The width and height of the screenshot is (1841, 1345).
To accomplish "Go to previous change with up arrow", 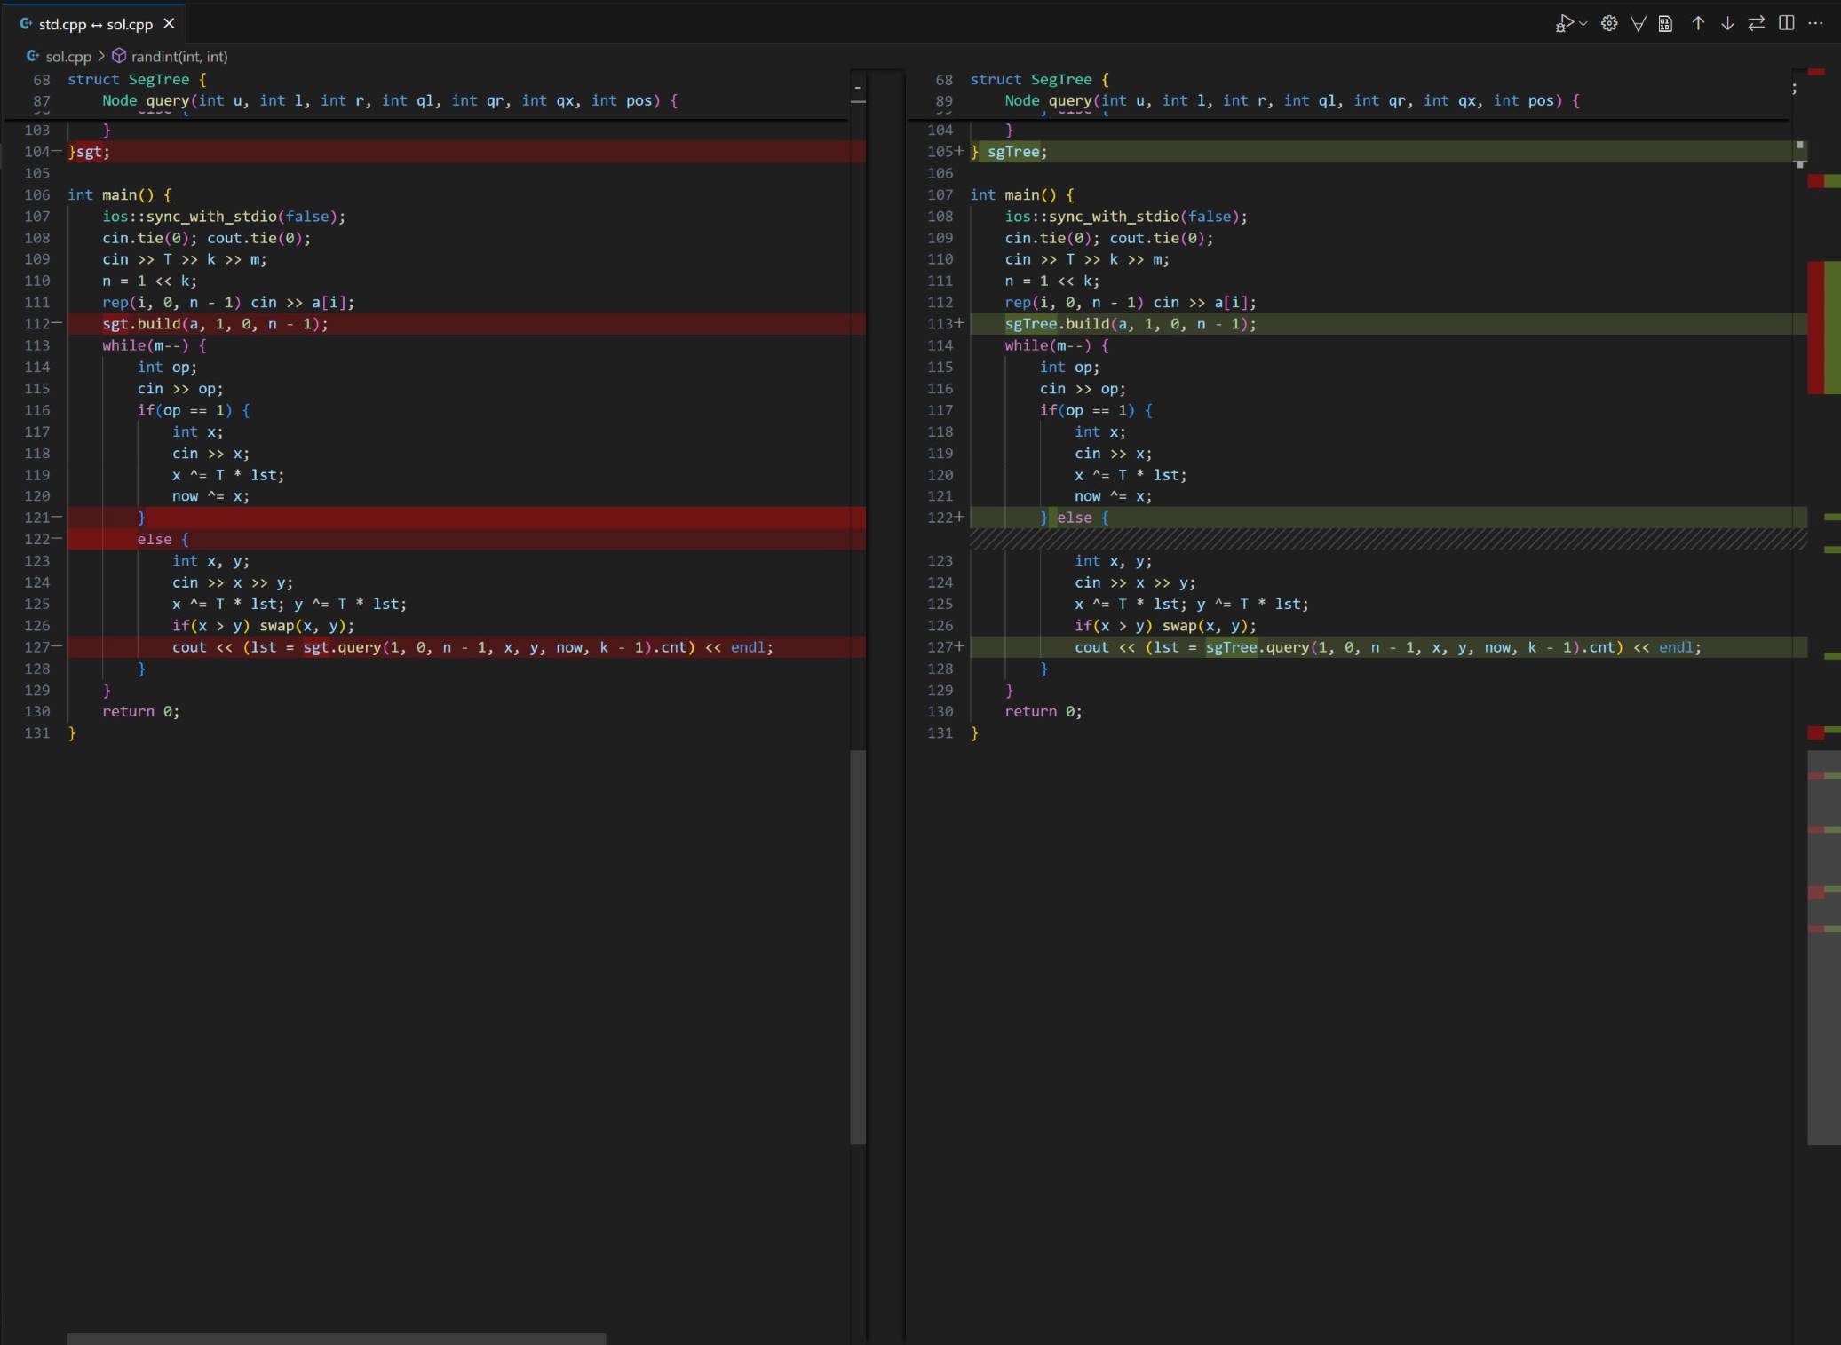I will tap(1697, 24).
